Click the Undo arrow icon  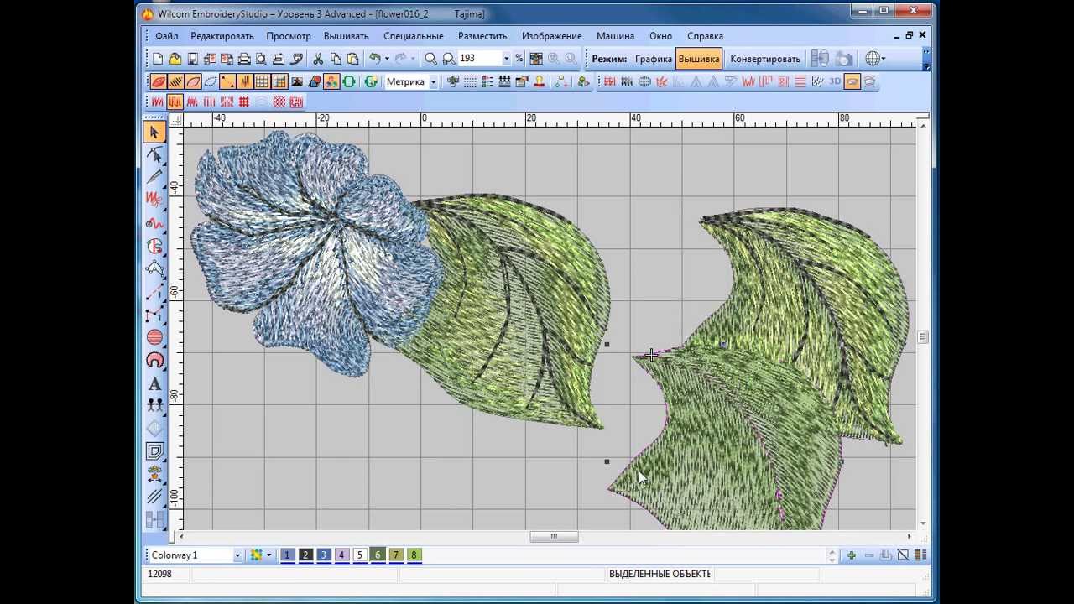[x=375, y=59]
